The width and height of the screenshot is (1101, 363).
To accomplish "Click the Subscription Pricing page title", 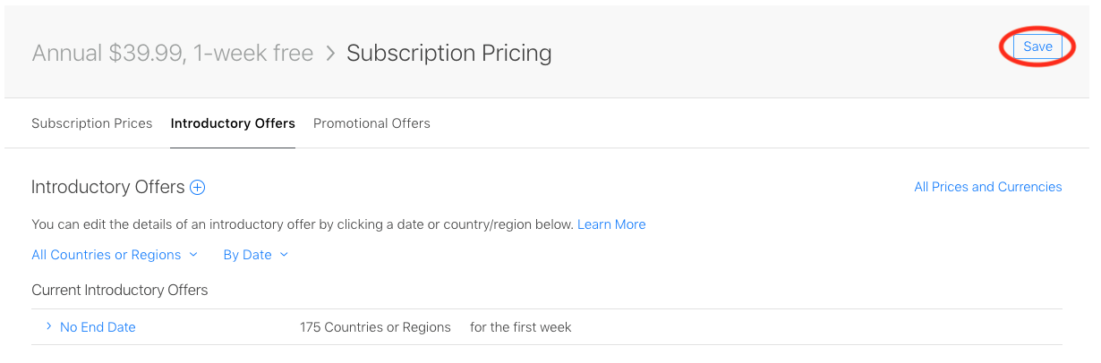I will pos(449,54).
